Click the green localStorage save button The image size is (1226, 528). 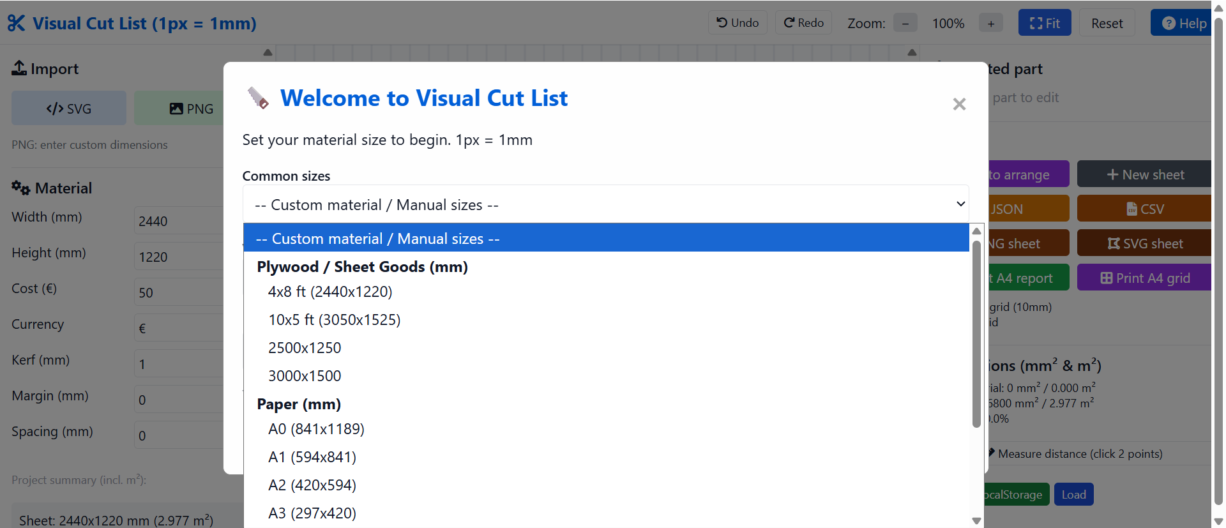tap(1018, 494)
